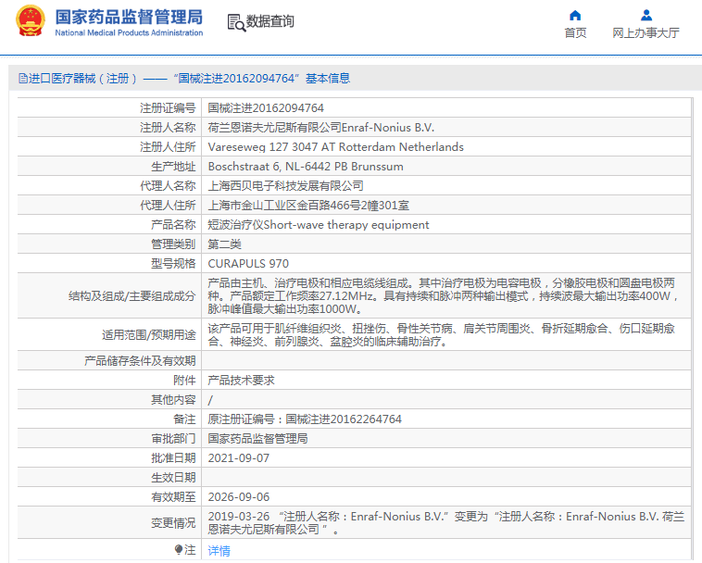Click the user icon above 网上办事大厅
Screen dimensions: 702x563
pyautogui.click(x=646, y=15)
